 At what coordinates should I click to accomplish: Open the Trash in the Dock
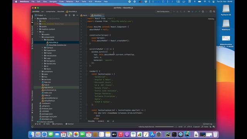click(x=215, y=134)
